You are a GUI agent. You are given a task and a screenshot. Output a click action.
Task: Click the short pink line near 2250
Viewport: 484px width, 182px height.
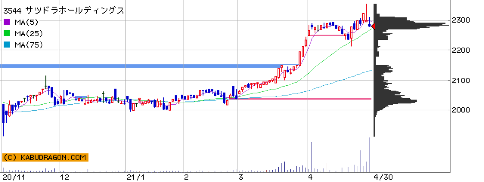click(327, 35)
